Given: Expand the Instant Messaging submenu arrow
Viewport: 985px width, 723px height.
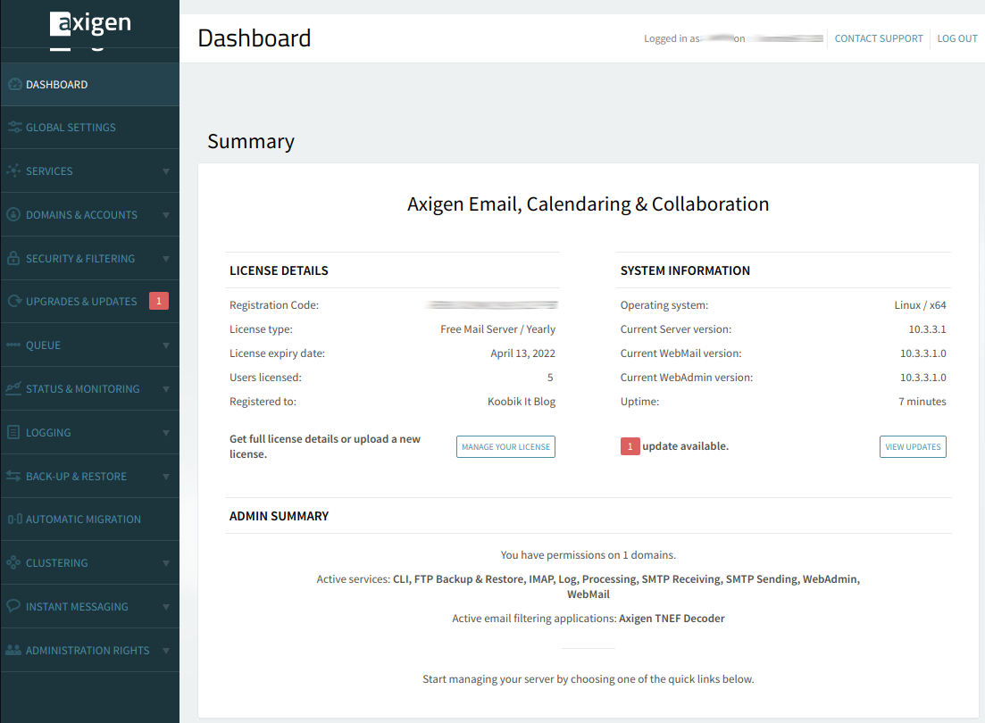Looking at the screenshot, I should click(x=166, y=607).
